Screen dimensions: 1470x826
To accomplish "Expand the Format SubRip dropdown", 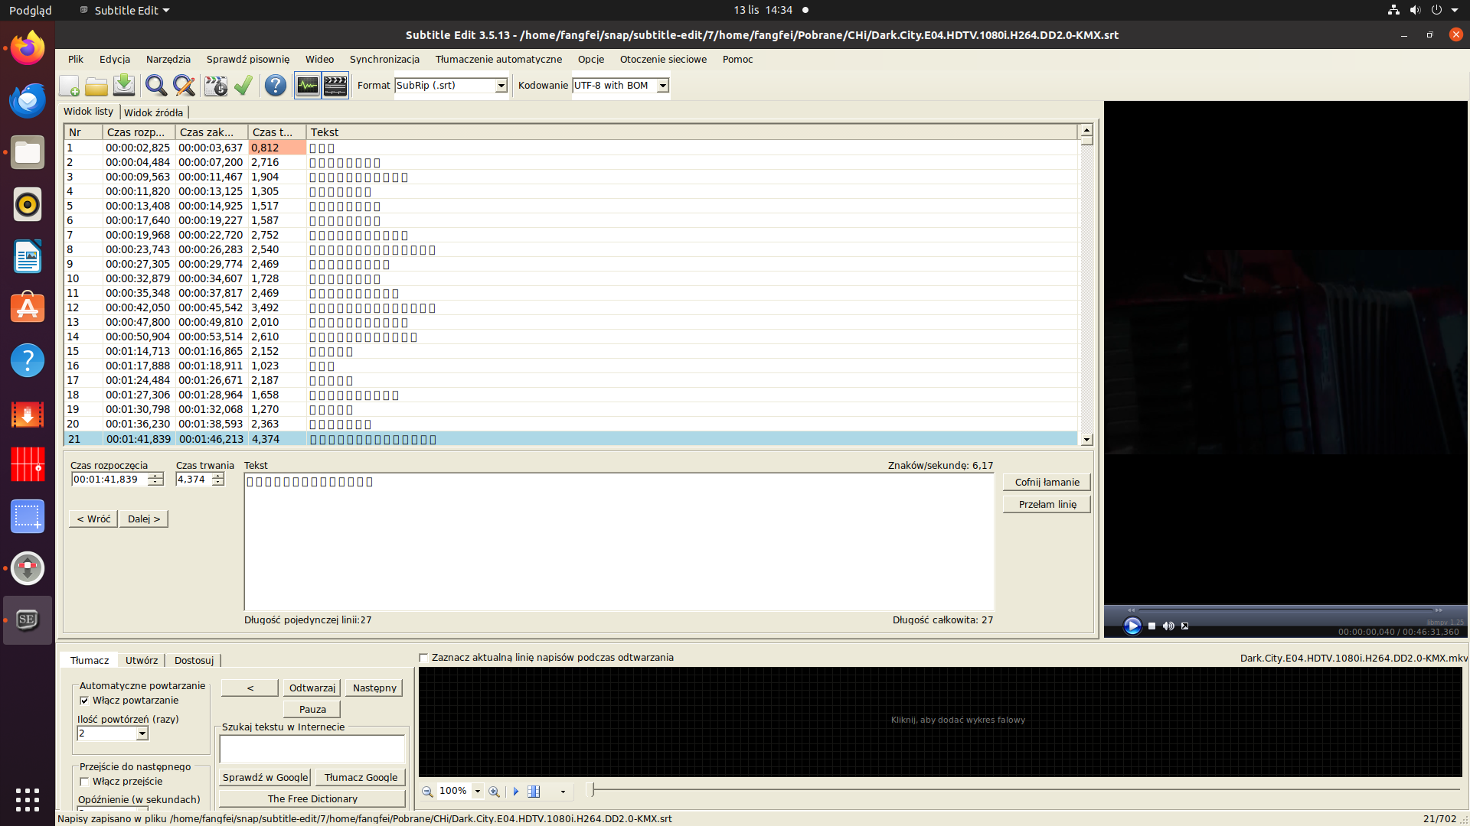I will (501, 86).
